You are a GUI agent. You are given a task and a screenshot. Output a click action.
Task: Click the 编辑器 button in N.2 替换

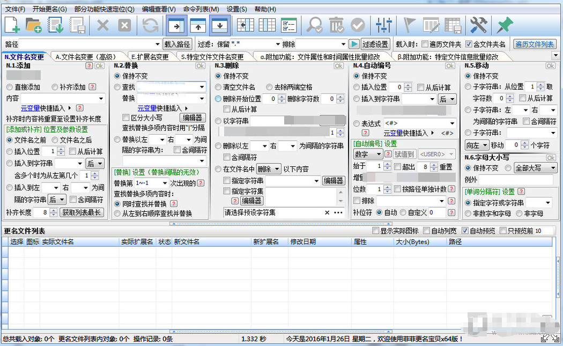coord(192,117)
